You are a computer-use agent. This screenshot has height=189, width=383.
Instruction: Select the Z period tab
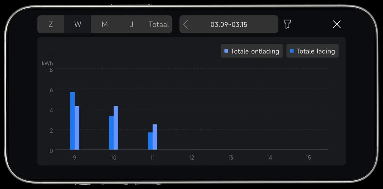(51, 24)
